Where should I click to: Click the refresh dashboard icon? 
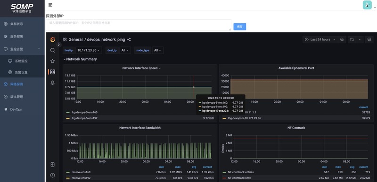pyautogui.click(x=352, y=39)
